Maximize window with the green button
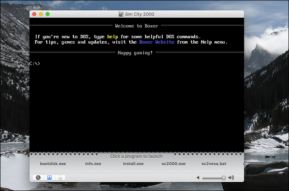 [48, 14]
